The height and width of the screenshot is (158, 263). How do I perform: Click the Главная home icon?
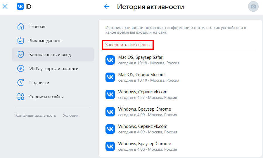tap(21, 26)
